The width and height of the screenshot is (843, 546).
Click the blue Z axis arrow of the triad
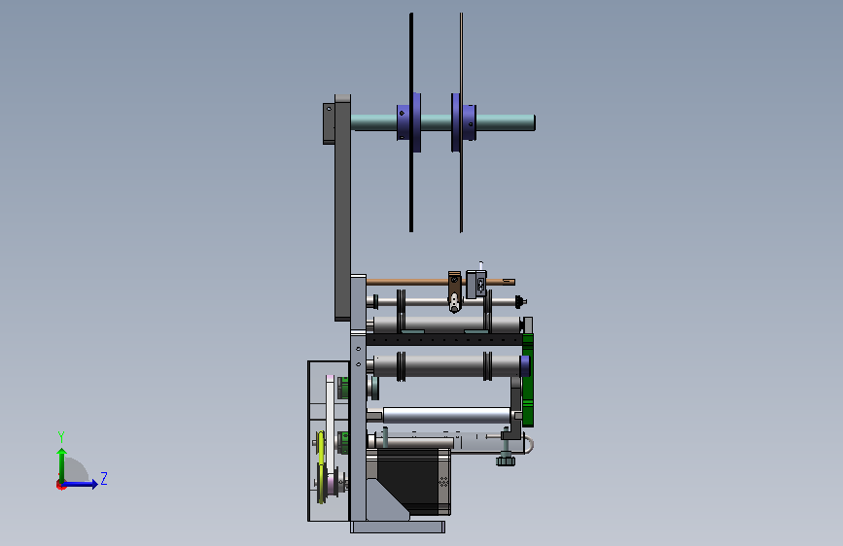[81, 484]
